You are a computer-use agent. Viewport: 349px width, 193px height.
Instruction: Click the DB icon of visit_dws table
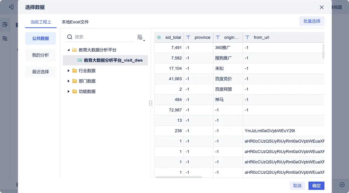[x=80, y=60]
